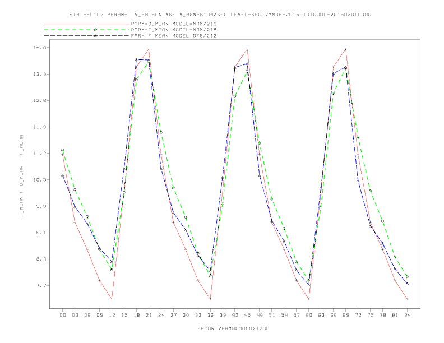Click x-axis forecast hour label 12
The height and width of the screenshot is (343, 444).
tap(112, 315)
